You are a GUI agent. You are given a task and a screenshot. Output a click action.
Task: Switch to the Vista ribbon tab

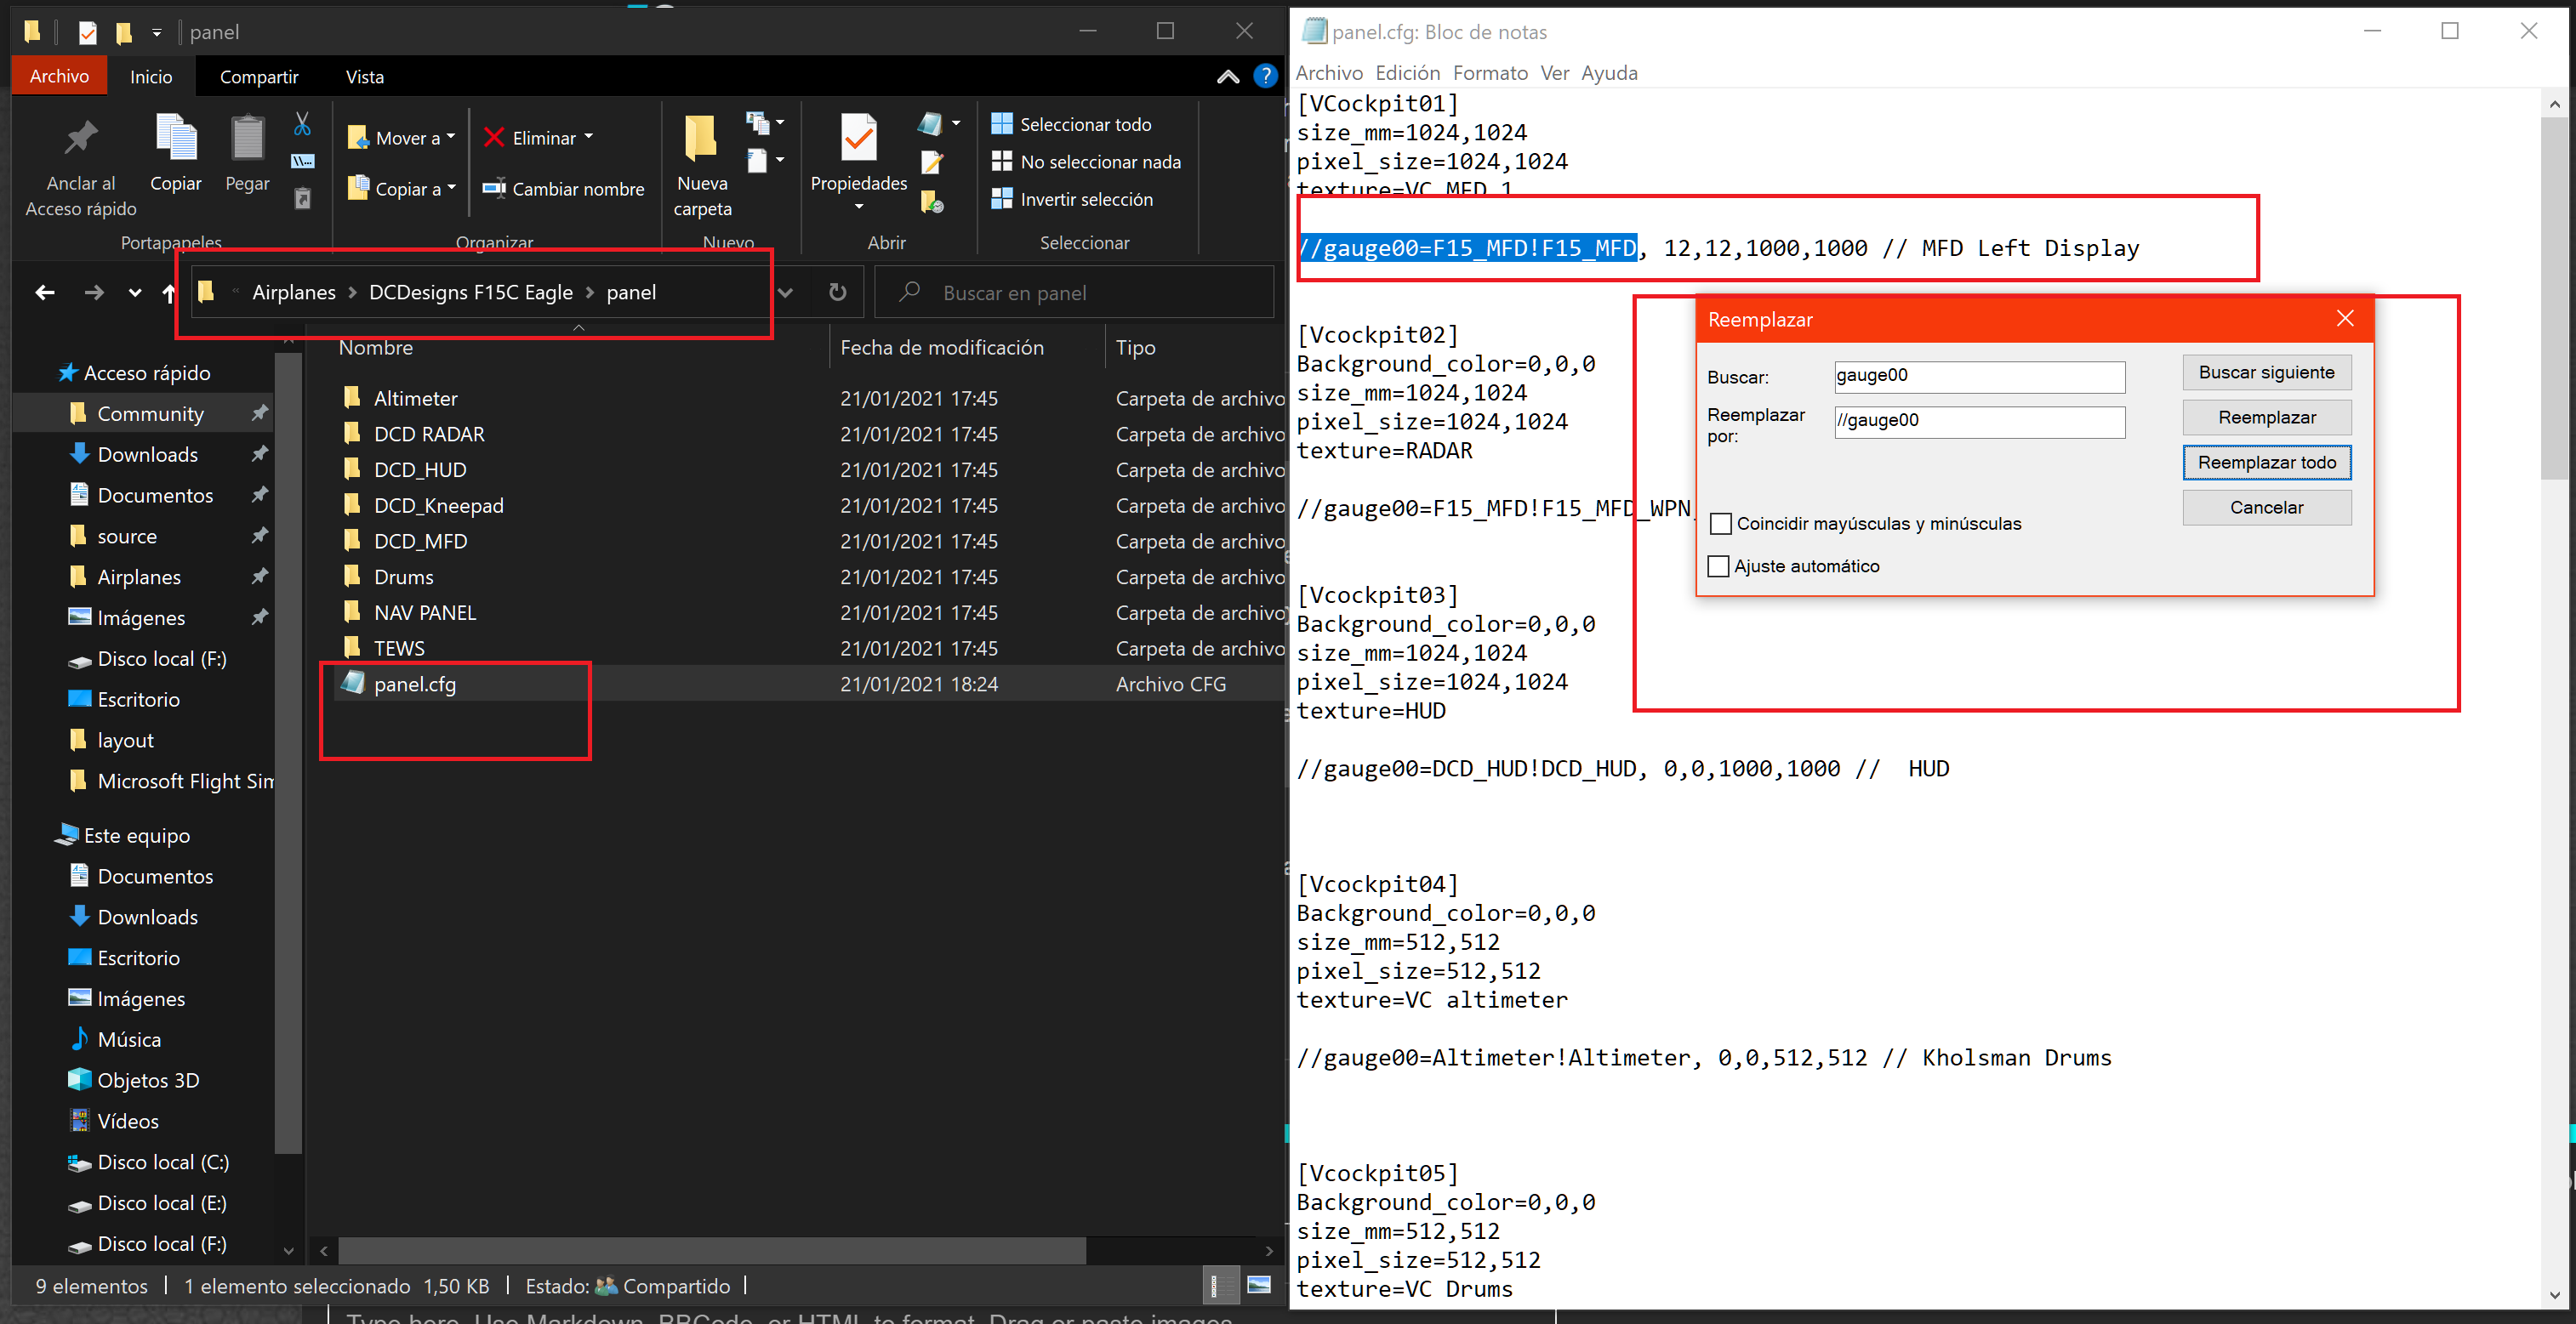pos(364,77)
